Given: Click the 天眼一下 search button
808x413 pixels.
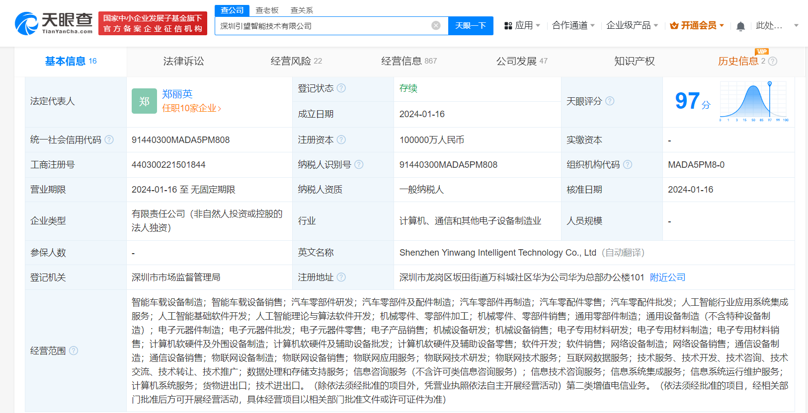Looking at the screenshot, I should [x=470, y=26].
